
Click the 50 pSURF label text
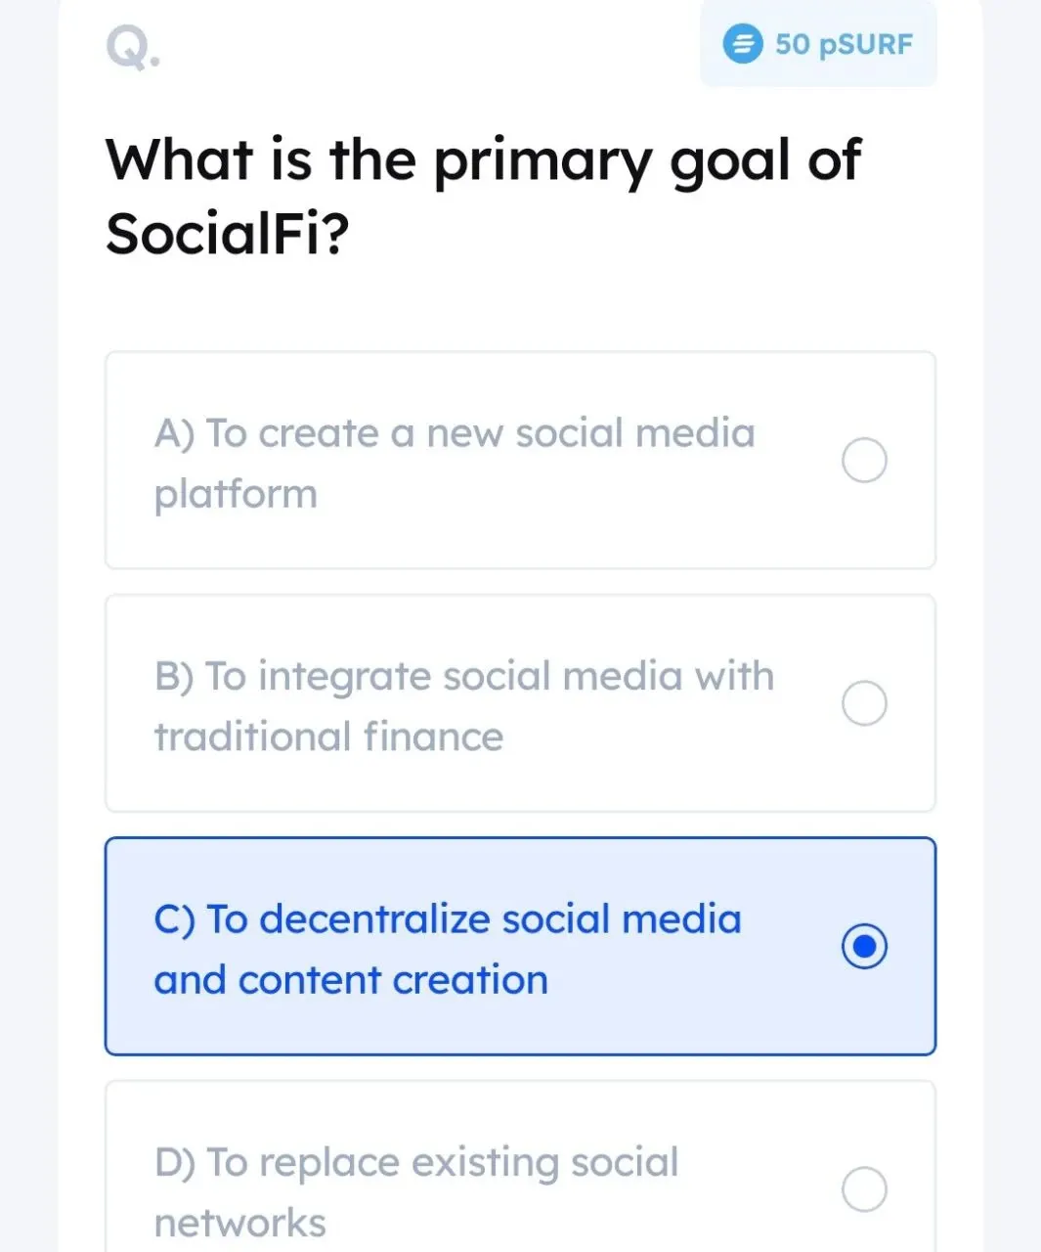click(845, 44)
